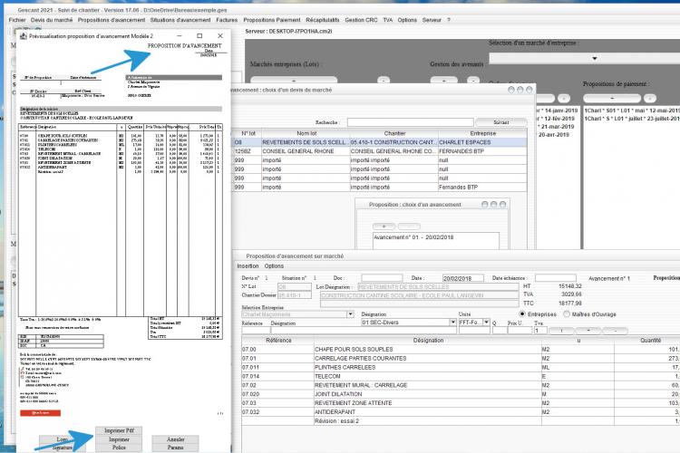Open Options menu in proposition window
Image resolution: width=680 pixels, height=453 pixels.
click(274, 266)
